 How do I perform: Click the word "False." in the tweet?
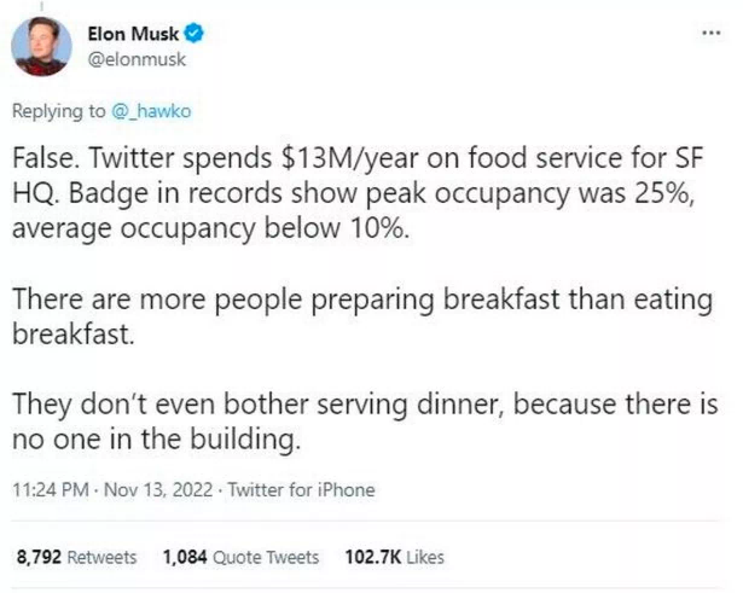pos(47,158)
